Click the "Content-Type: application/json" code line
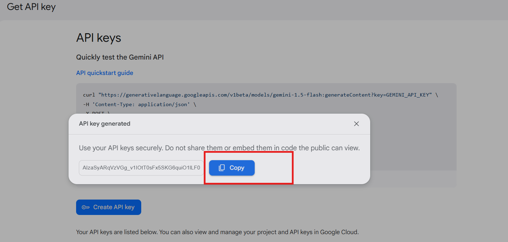Viewport: 508px width, 242px height. [140, 104]
